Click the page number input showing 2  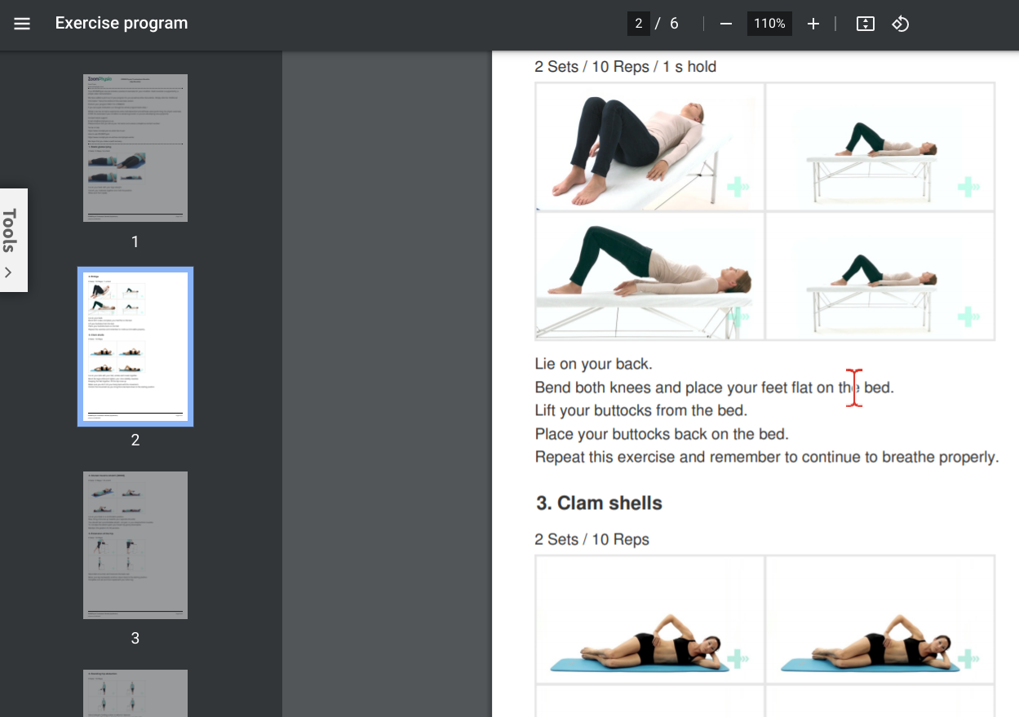[639, 24]
